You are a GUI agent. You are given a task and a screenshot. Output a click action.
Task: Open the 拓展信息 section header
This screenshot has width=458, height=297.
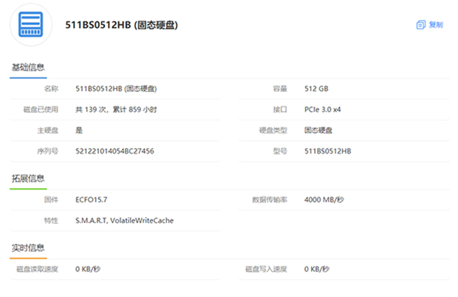point(28,178)
